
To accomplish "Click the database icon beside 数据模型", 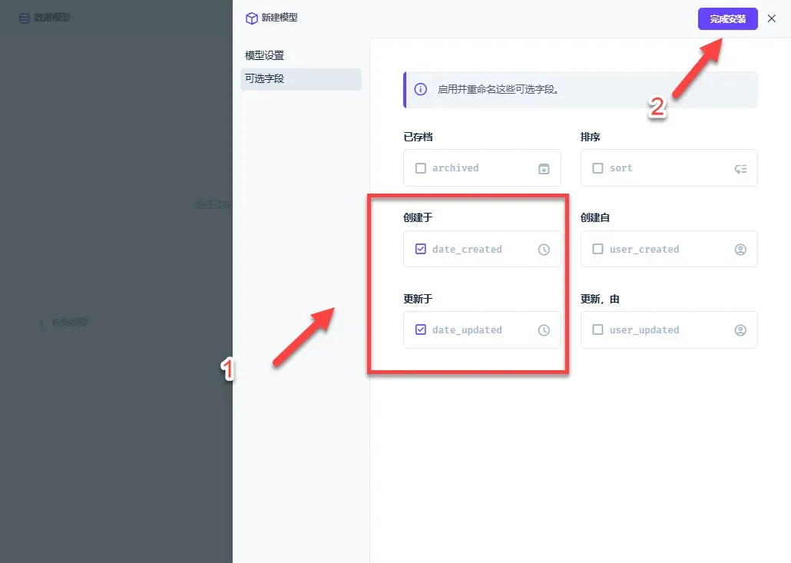I will click(x=25, y=18).
